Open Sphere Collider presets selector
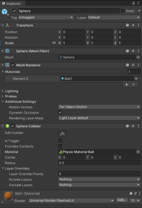Image resolution: width=142 pixels, height=208 pixels. (133, 126)
